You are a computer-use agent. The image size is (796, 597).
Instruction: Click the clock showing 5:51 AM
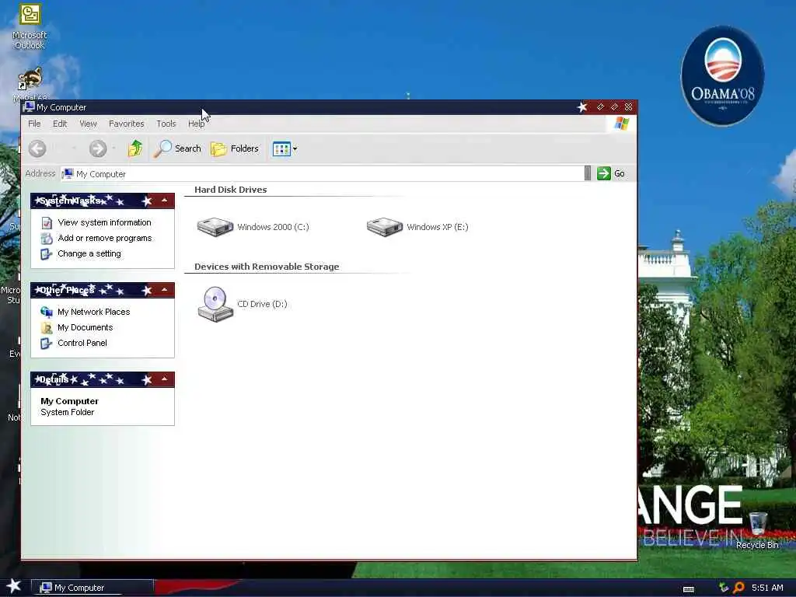point(767,588)
